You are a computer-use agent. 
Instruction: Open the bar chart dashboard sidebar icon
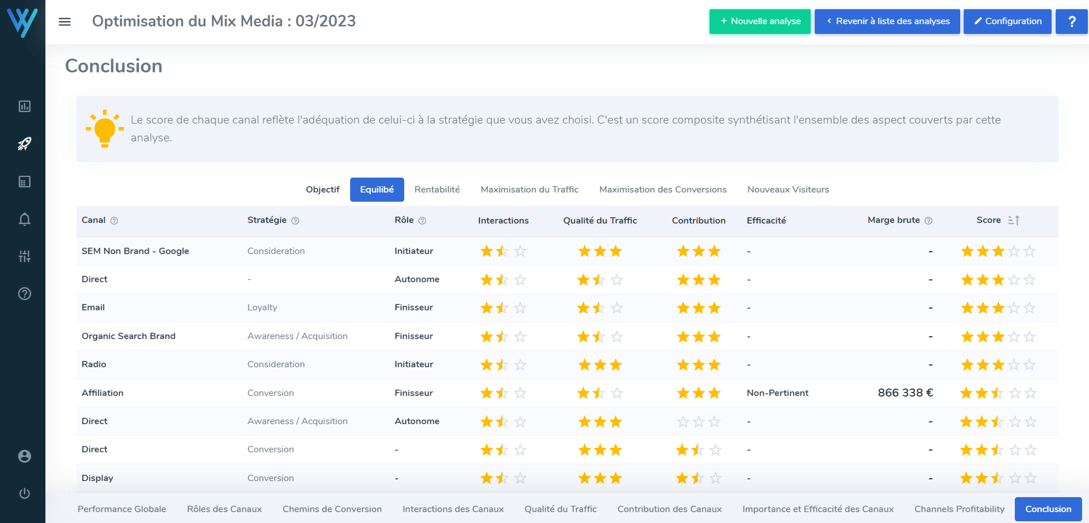click(24, 106)
